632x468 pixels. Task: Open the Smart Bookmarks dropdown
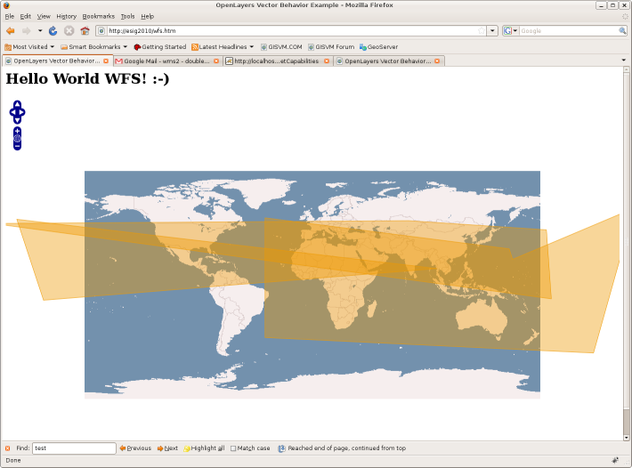pos(93,46)
